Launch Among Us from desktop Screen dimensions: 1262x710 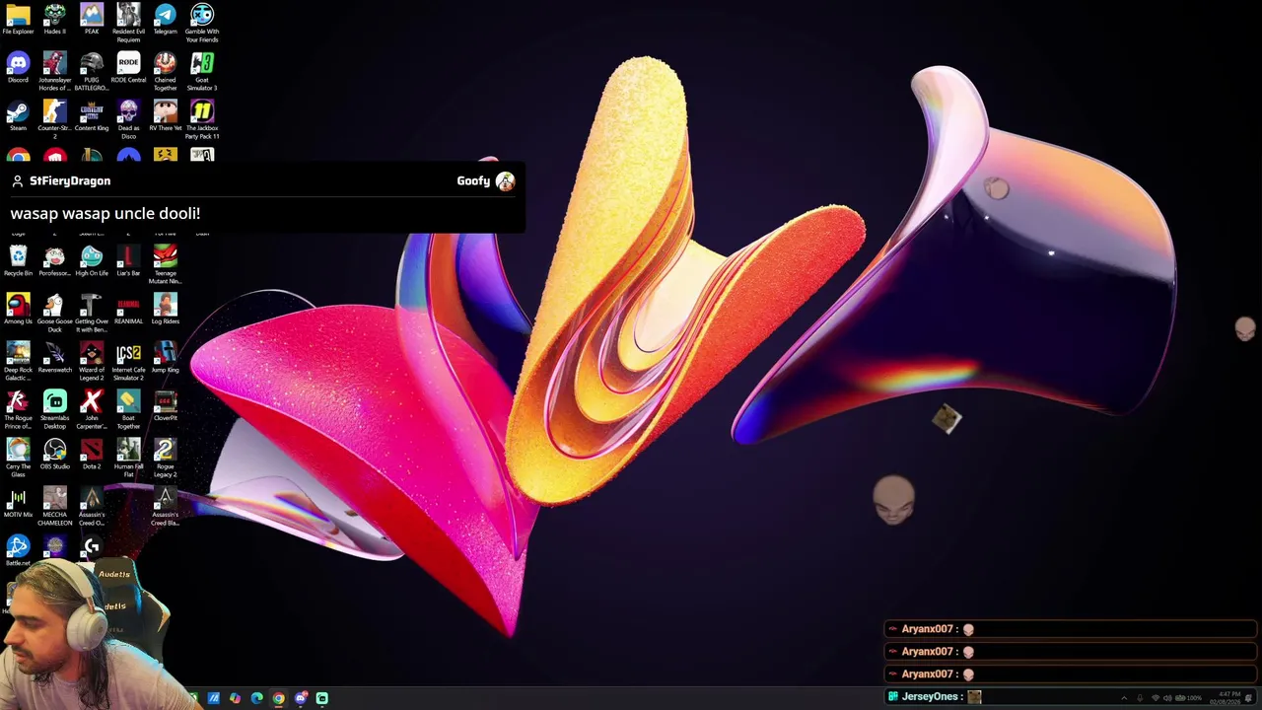18,310
